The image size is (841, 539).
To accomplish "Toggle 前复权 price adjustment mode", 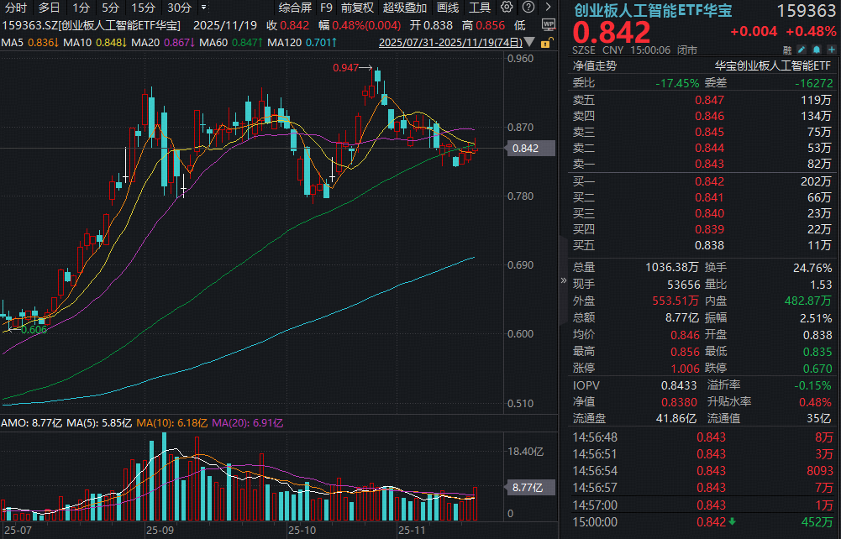I will (357, 7).
